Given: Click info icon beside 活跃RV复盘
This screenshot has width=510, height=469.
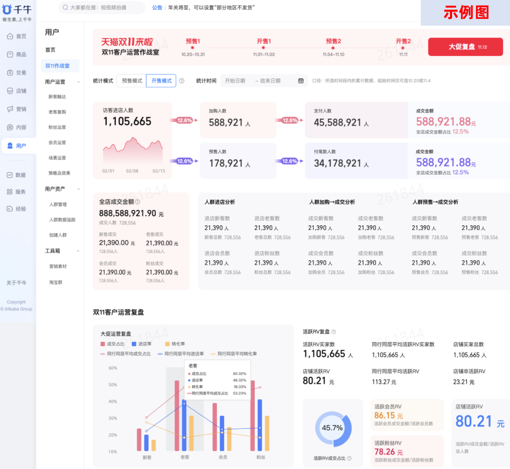Looking at the screenshot, I should (x=334, y=332).
